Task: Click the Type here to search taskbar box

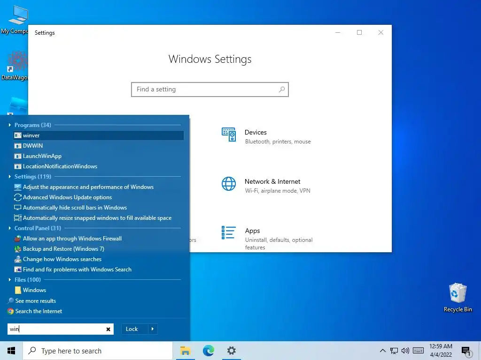Action: (98, 351)
